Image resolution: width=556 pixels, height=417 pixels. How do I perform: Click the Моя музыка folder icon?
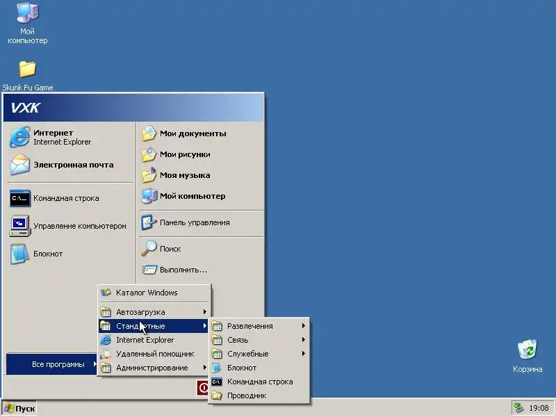(149, 175)
